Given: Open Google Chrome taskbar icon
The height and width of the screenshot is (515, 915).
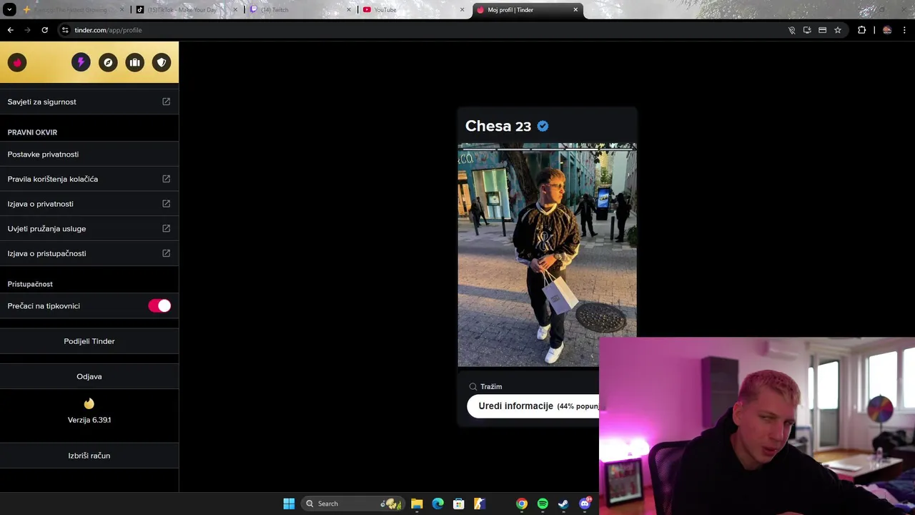Looking at the screenshot, I should [522, 504].
